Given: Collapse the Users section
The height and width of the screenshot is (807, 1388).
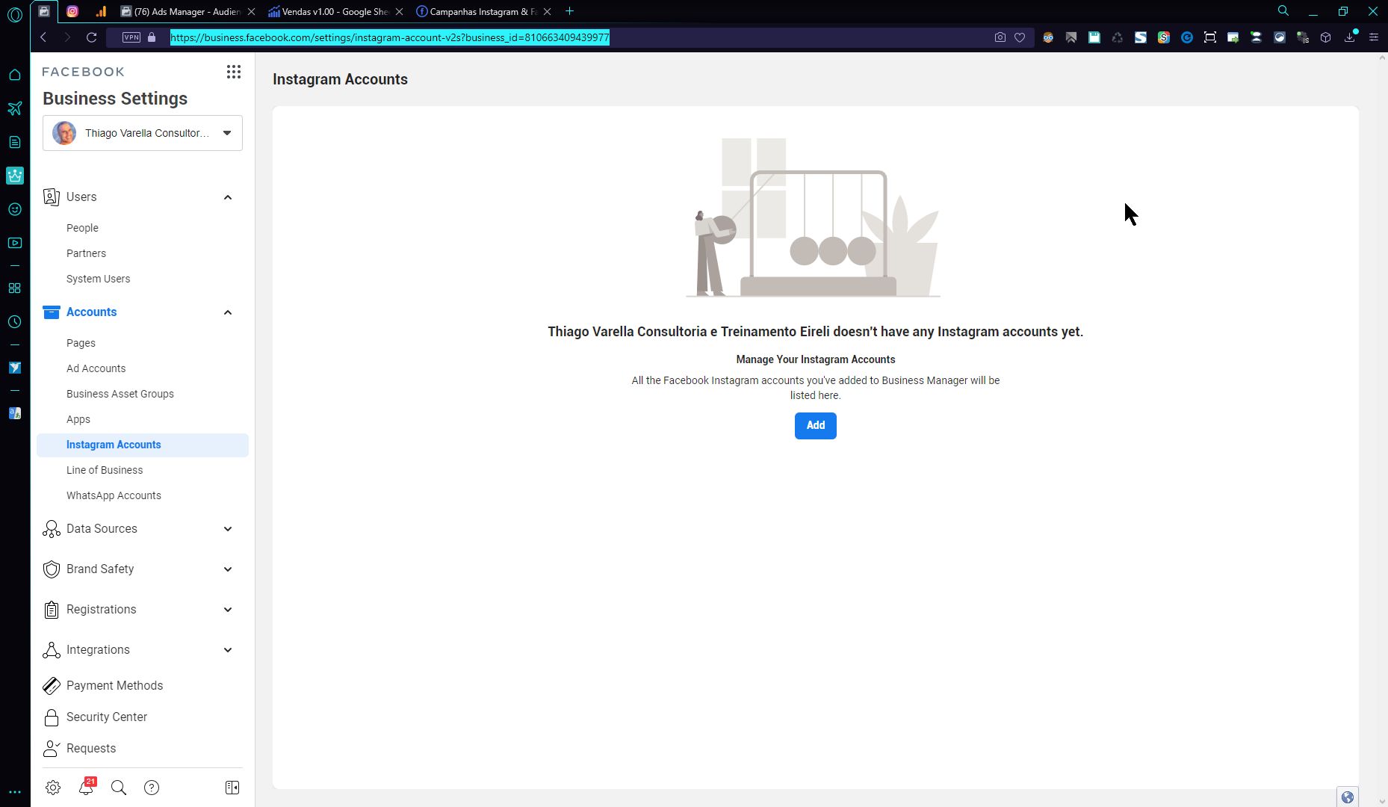Looking at the screenshot, I should (228, 197).
